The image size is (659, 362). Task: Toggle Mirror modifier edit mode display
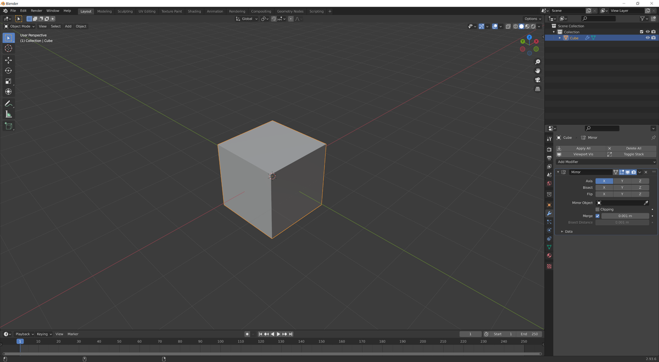622,172
